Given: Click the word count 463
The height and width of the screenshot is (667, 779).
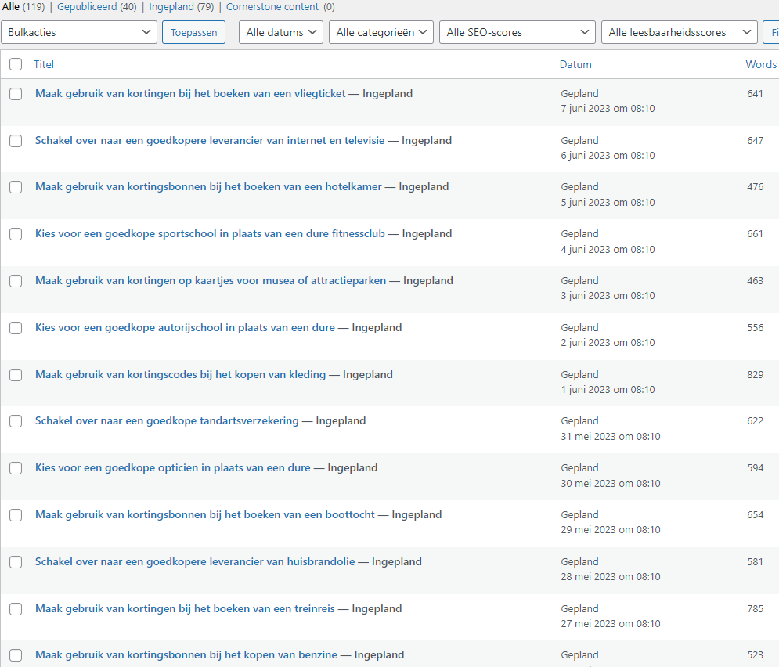Looking at the screenshot, I should point(755,280).
